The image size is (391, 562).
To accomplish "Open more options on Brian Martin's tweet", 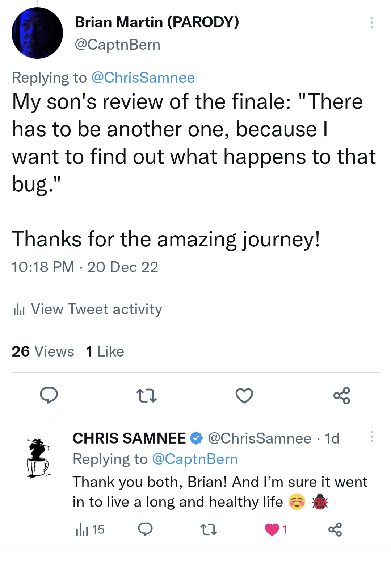I will 371,22.
